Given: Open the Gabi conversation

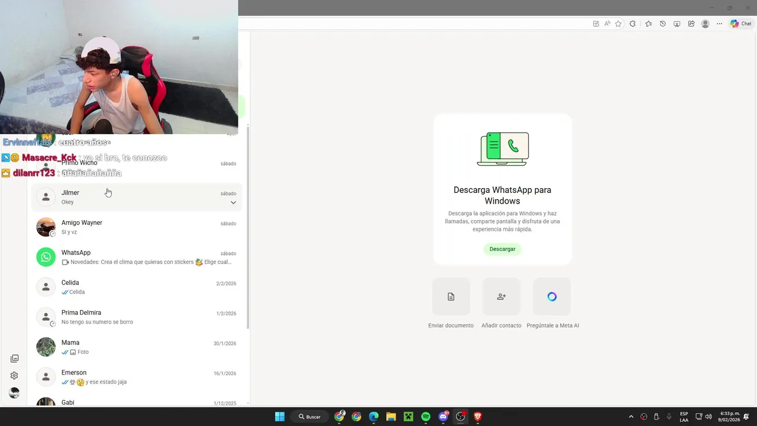Looking at the screenshot, I should pyautogui.click(x=137, y=402).
